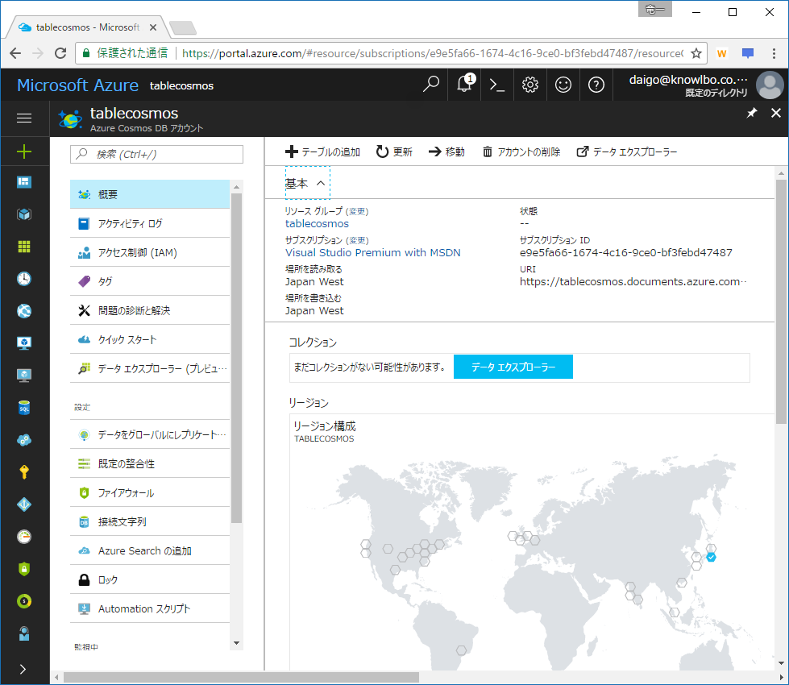Click Japan region checkmark on map

[711, 557]
